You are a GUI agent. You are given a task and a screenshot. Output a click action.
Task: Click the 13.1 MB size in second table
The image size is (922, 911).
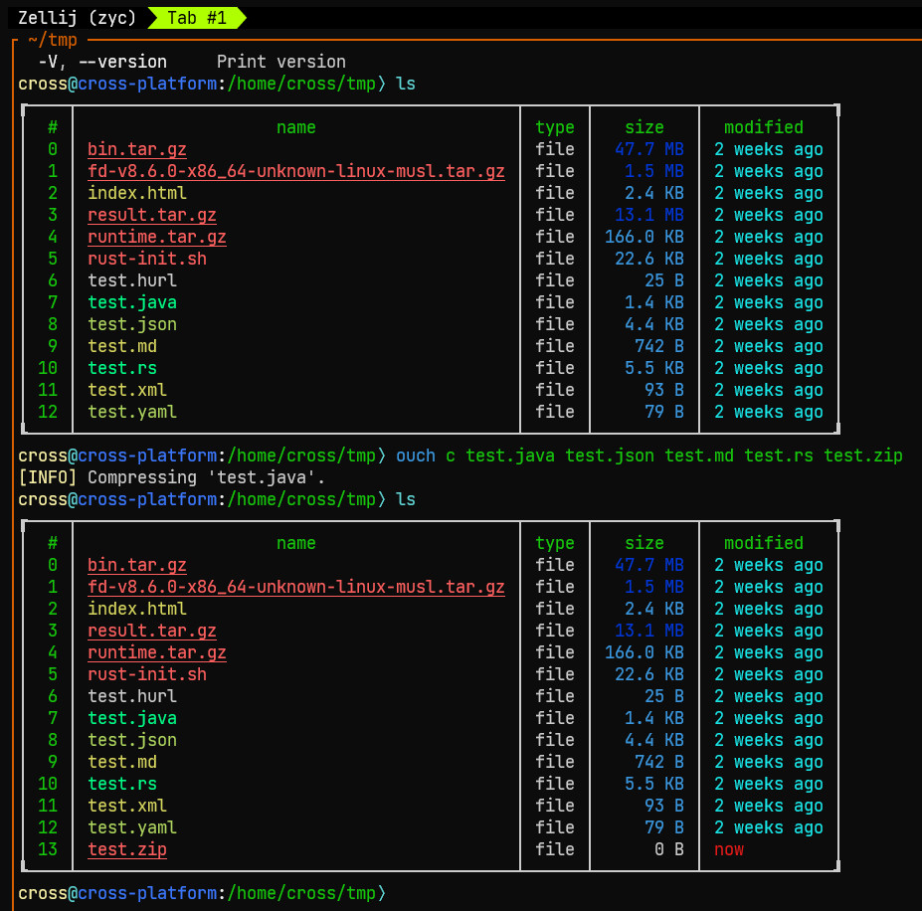point(649,632)
